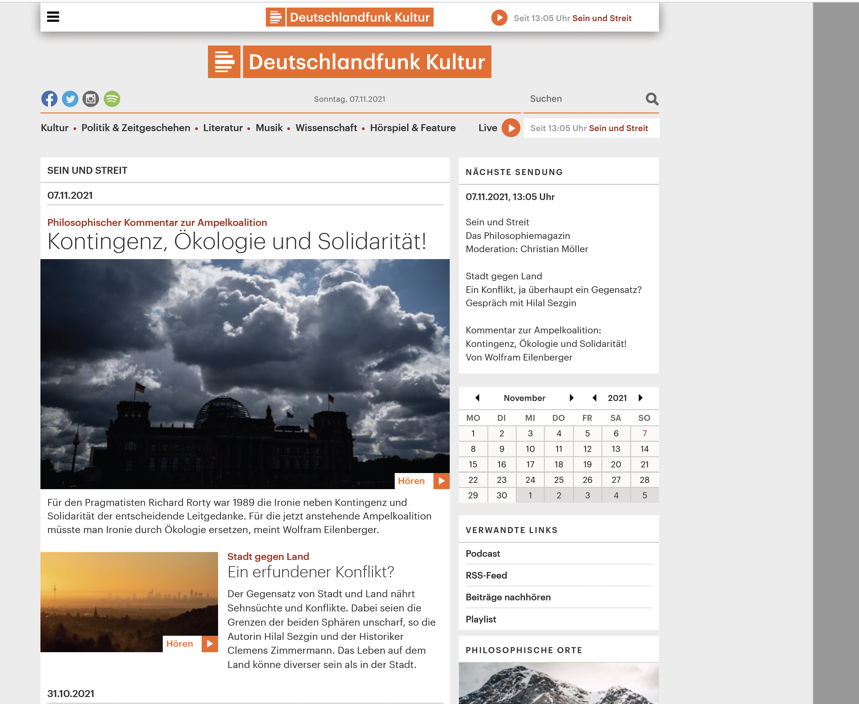The height and width of the screenshot is (704, 859).
Task: Open the Podcast related link
Action: [x=483, y=554]
